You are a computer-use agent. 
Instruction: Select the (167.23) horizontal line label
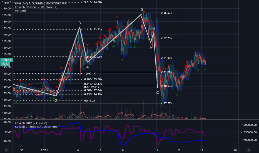[166, 38]
